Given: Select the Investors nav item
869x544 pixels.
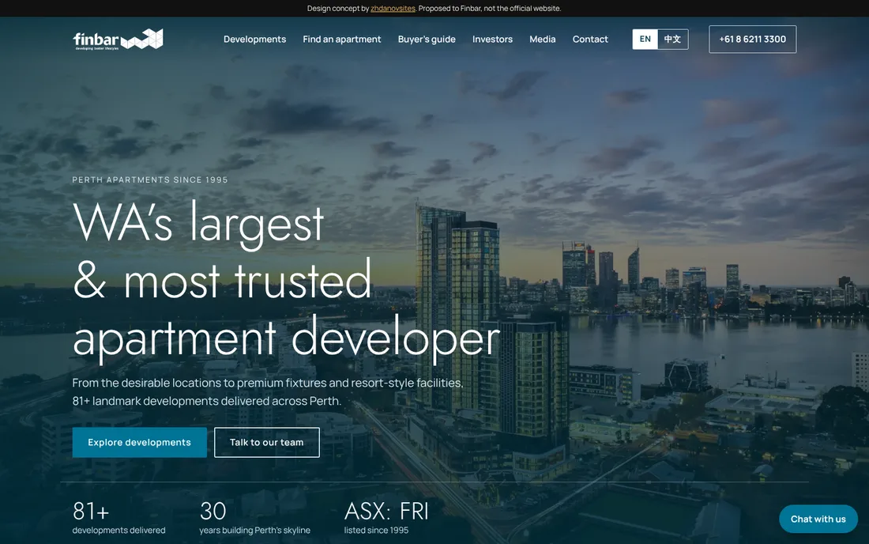Looking at the screenshot, I should coord(493,40).
